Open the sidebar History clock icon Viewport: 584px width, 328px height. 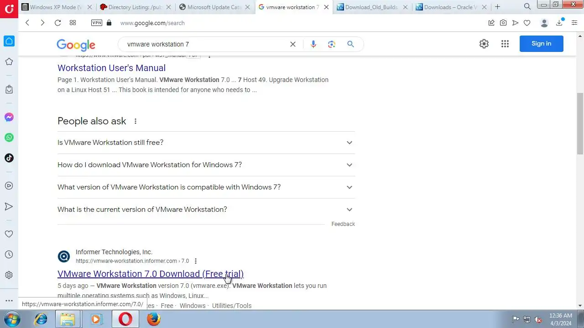tap(9, 255)
